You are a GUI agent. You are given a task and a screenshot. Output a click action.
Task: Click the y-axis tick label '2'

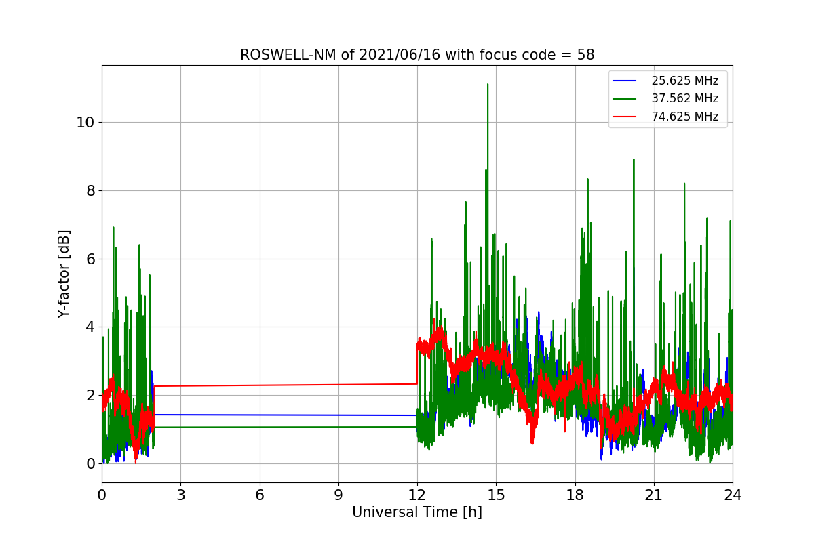click(91, 396)
